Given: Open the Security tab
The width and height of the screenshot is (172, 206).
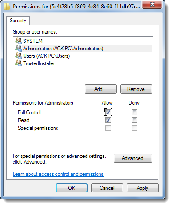Looking at the screenshot, I should (x=18, y=21).
